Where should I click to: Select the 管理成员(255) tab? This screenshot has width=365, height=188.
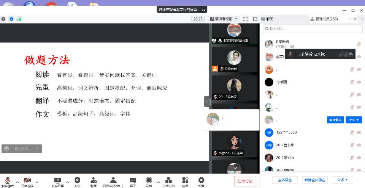326,19
